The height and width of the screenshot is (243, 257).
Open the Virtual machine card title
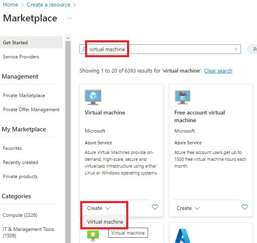pyautogui.click(x=105, y=112)
